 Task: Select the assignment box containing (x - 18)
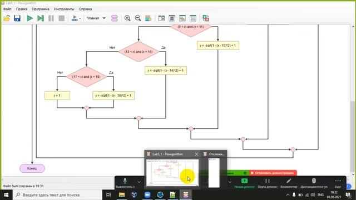point(113,96)
